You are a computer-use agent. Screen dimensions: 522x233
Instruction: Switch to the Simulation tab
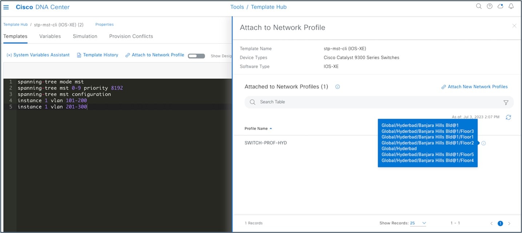(x=85, y=36)
